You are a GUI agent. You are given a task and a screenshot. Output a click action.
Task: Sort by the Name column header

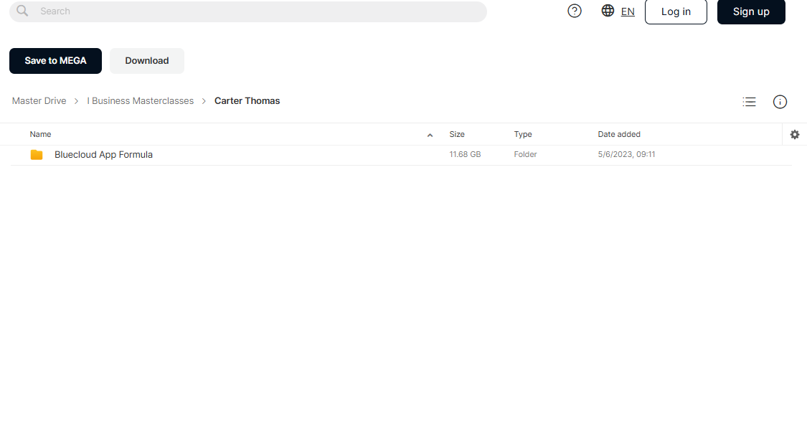click(40, 134)
